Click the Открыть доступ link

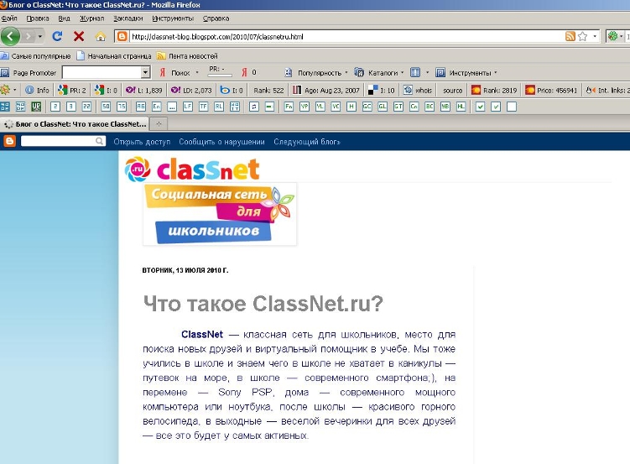[x=142, y=142]
